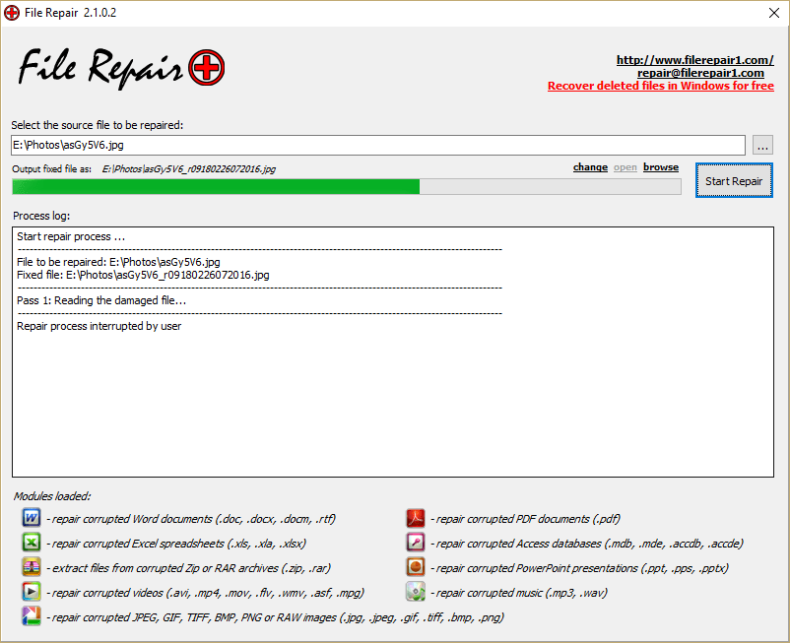Click the repair@filerepair1.com email link

700,73
